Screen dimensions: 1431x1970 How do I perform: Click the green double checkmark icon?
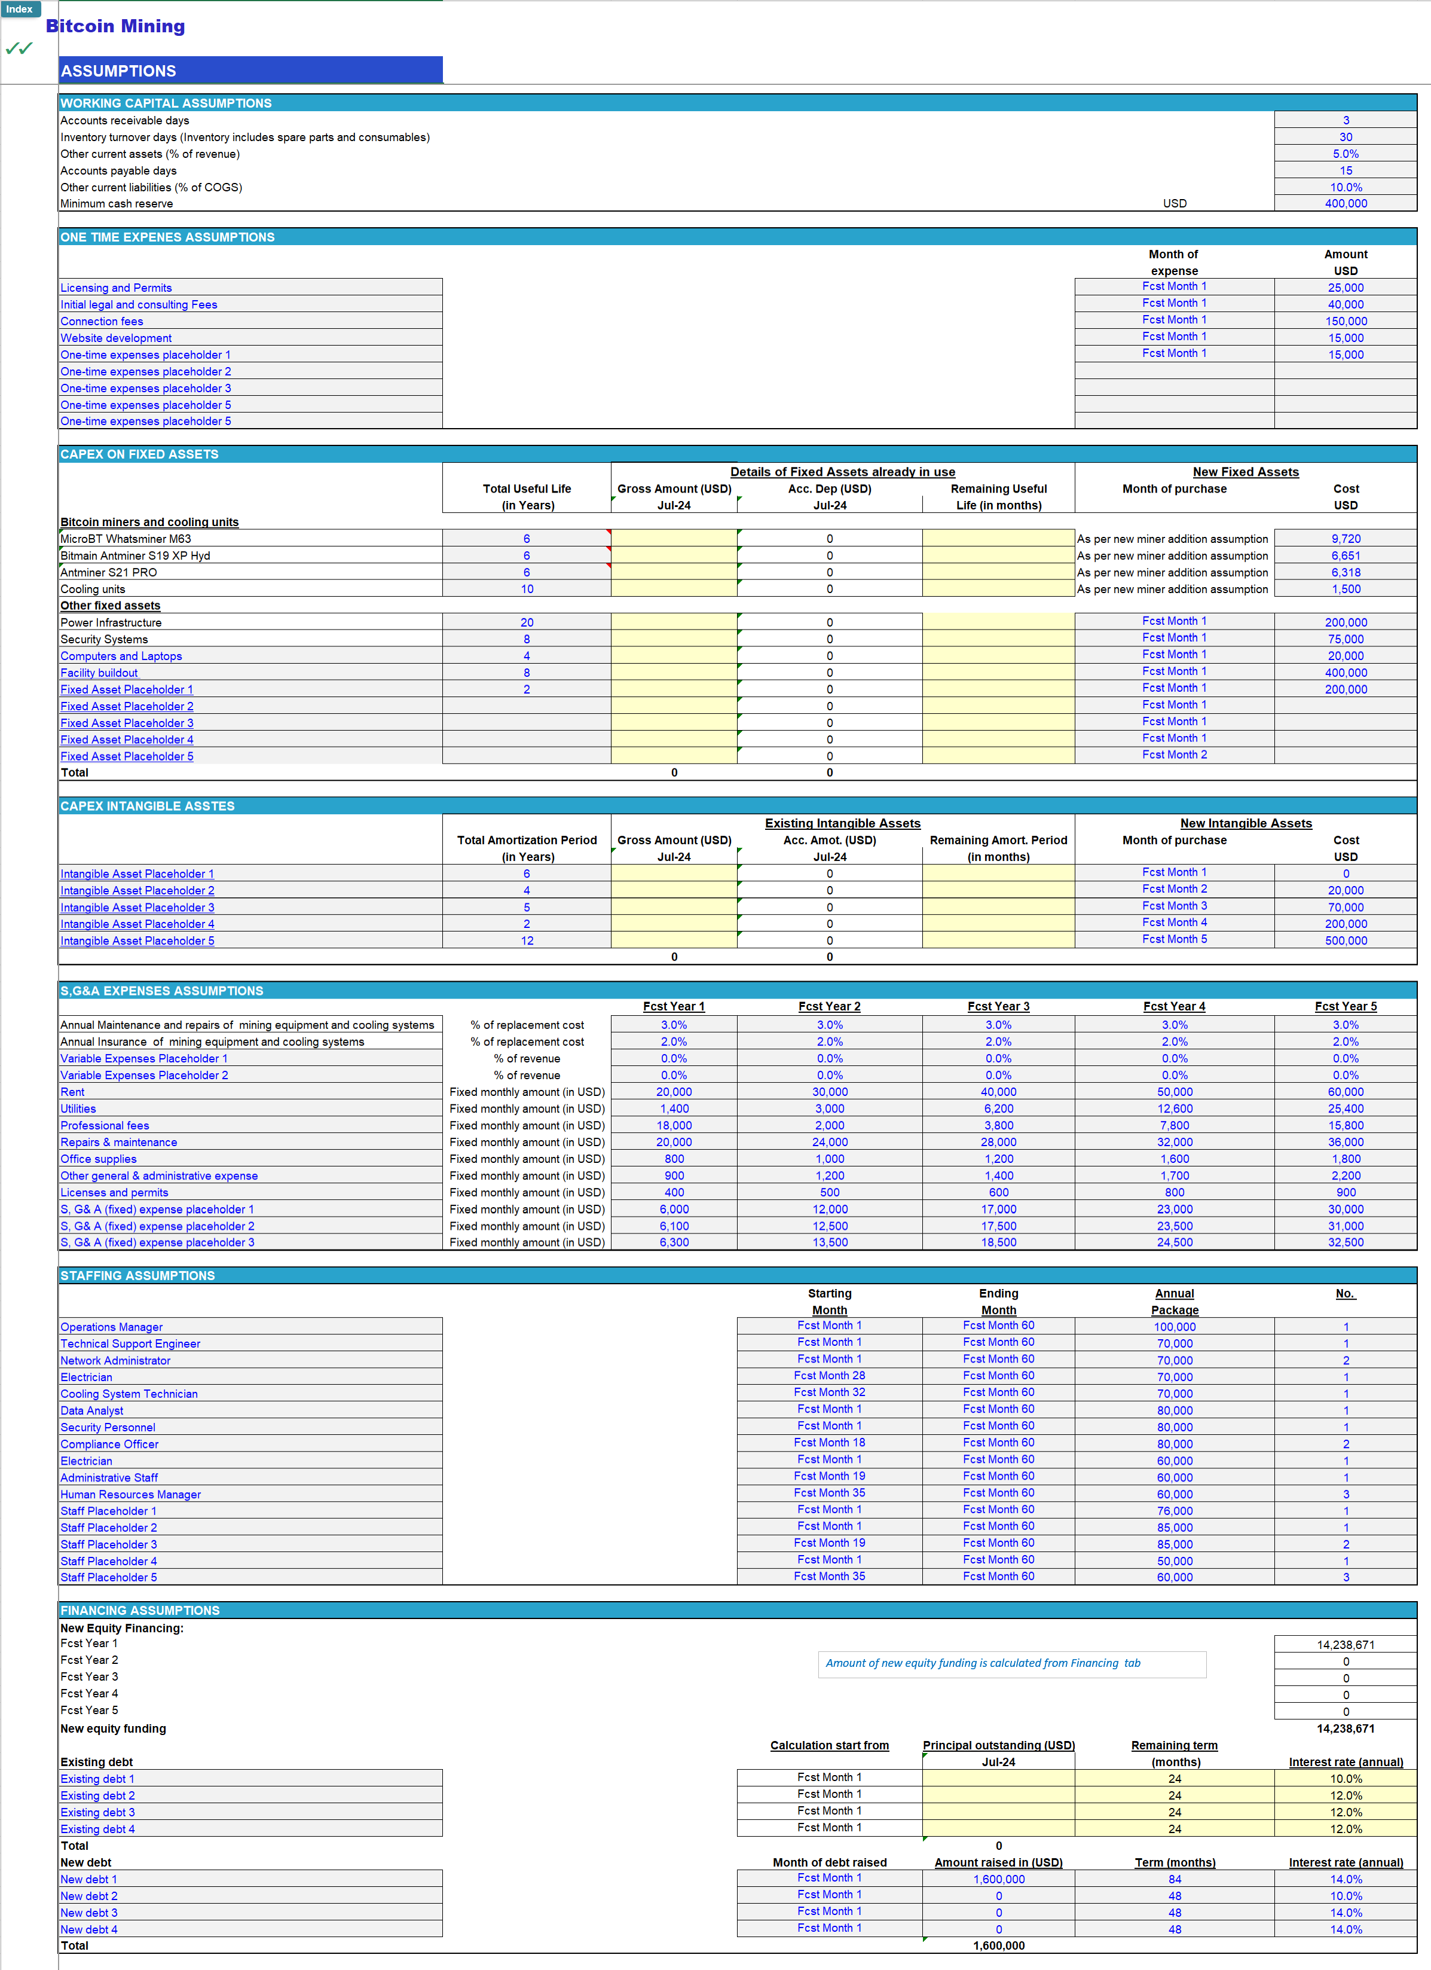point(19,48)
